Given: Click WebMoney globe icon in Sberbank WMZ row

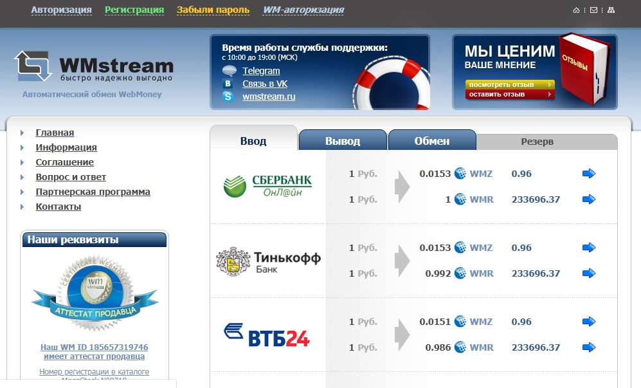Looking at the screenshot, I should [460, 174].
